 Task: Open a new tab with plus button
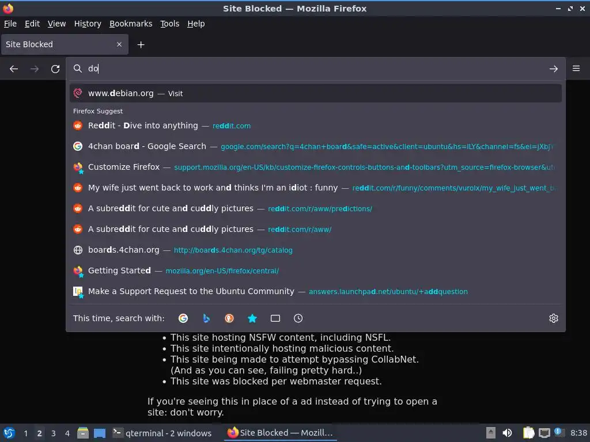click(x=141, y=45)
